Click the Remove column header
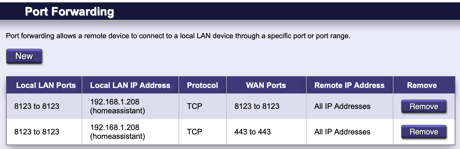The height and width of the screenshot is (149, 460). (424, 85)
